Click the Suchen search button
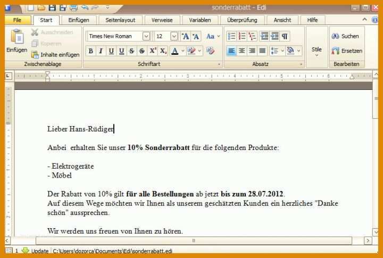The width and height of the screenshot is (383, 258). (345, 36)
